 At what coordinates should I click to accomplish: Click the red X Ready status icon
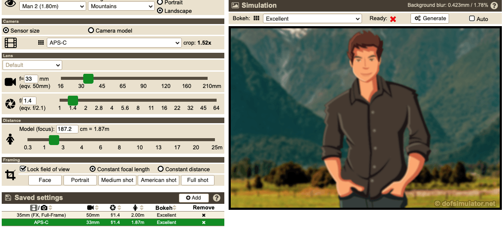coord(393,19)
